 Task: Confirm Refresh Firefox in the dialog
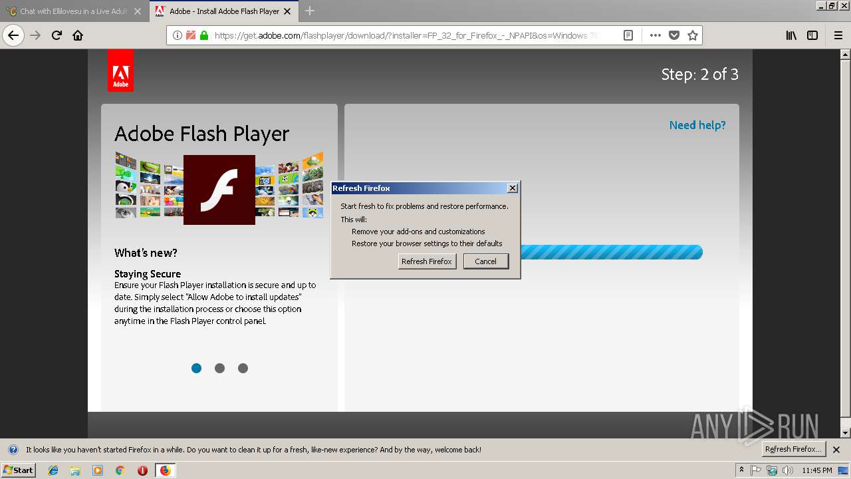tap(427, 261)
